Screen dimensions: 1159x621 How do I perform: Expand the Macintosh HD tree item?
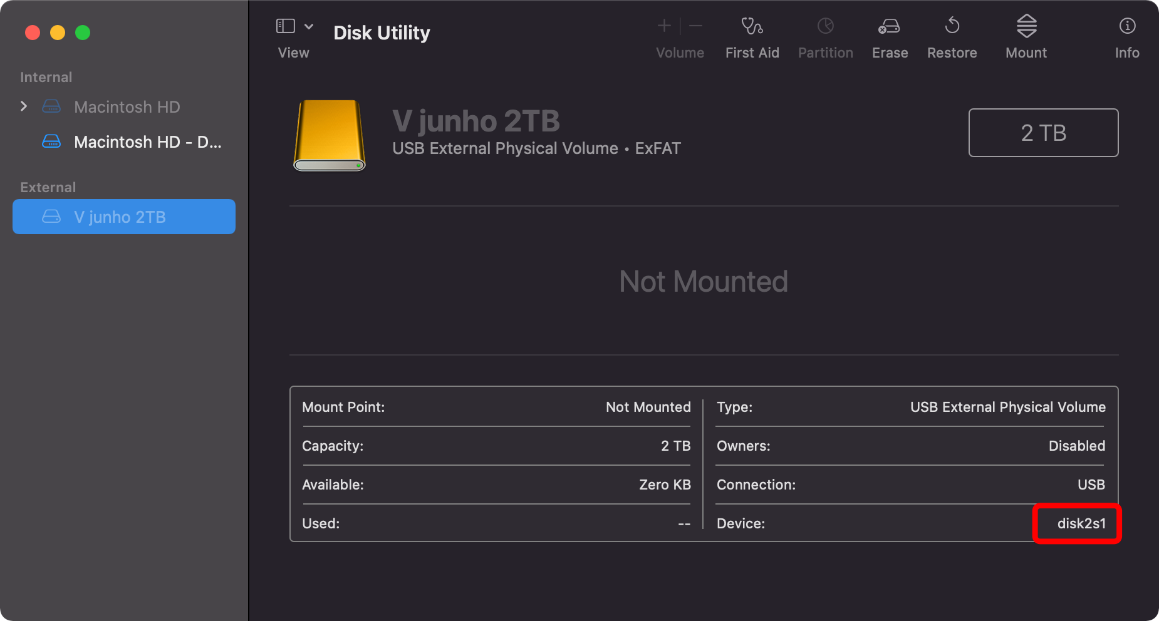[x=24, y=106]
